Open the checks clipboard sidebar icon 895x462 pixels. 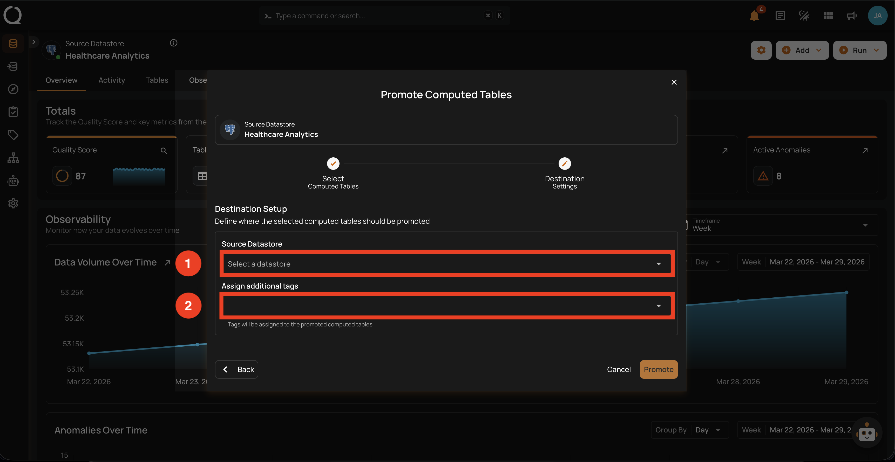pos(13,112)
